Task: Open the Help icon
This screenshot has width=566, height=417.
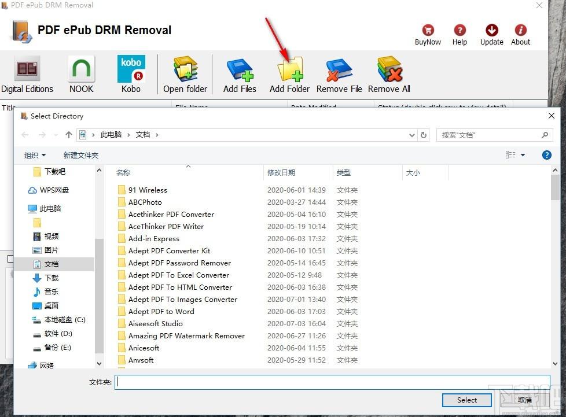Action: pyautogui.click(x=460, y=35)
